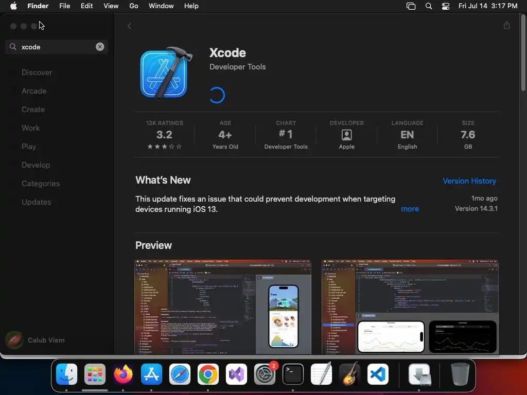Viewport: 527px width, 395px height.
Task: Open the Develop category
Action: pyautogui.click(x=36, y=165)
